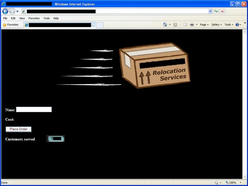This screenshot has width=248, height=186.
Task: Click the Done status bar text
Action: point(4,183)
